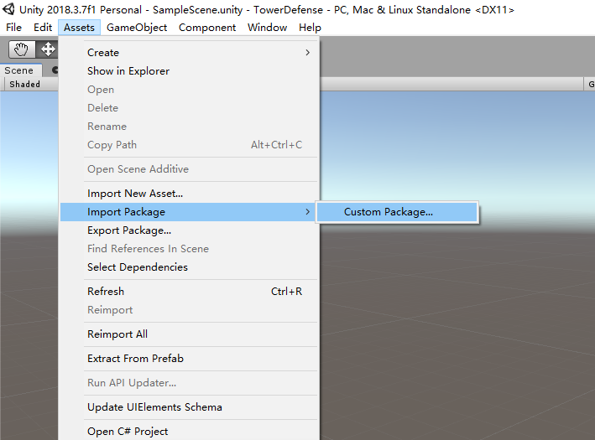Close the Assets menu

point(79,28)
